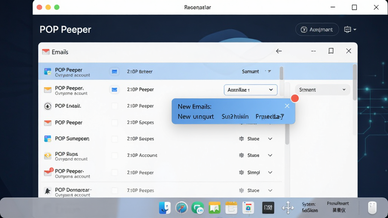Open the photo viewer app in dock

(x=248, y=208)
